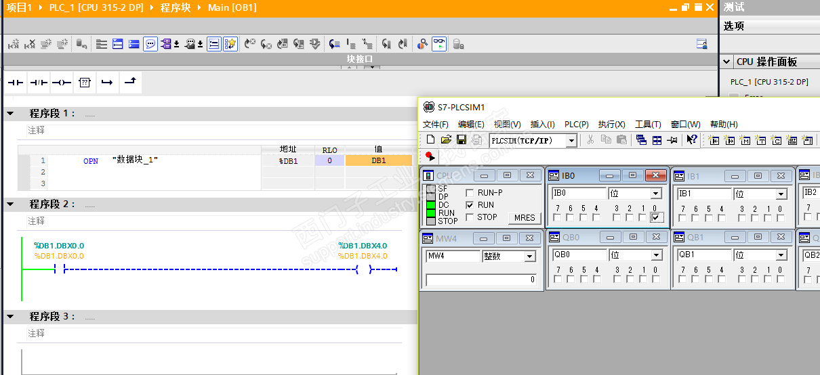Image resolution: width=820 pixels, height=375 pixels.
Task: Click the cascade windows icon in PLCSIM
Action: click(x=641, y=139)
